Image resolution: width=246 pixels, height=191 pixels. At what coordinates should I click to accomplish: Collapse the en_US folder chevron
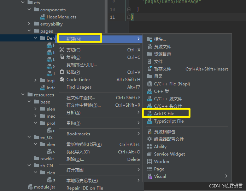click(x=29, y=137)
